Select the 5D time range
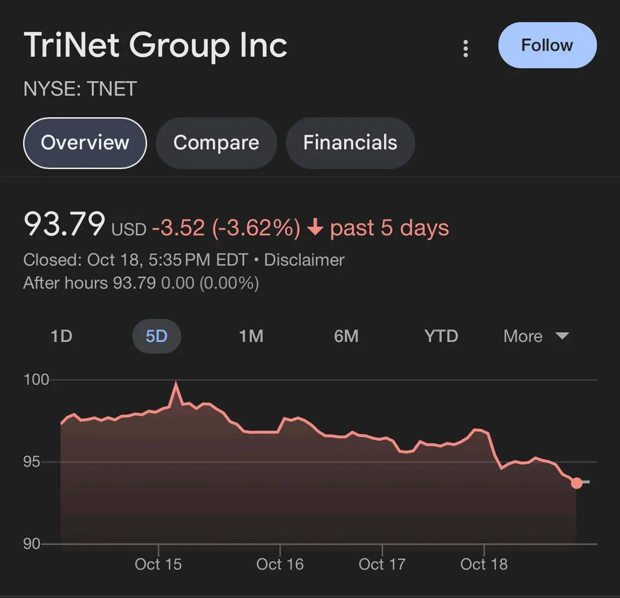Image resolution: width=620 pixels, height=598 pixels. pos(157,336)
